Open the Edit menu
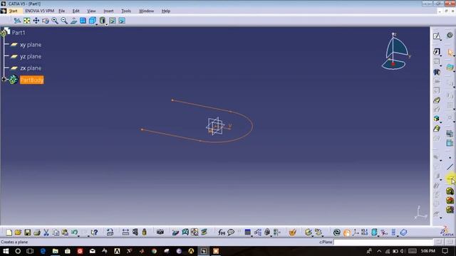The image size is (456, 256). click(76, 11)
